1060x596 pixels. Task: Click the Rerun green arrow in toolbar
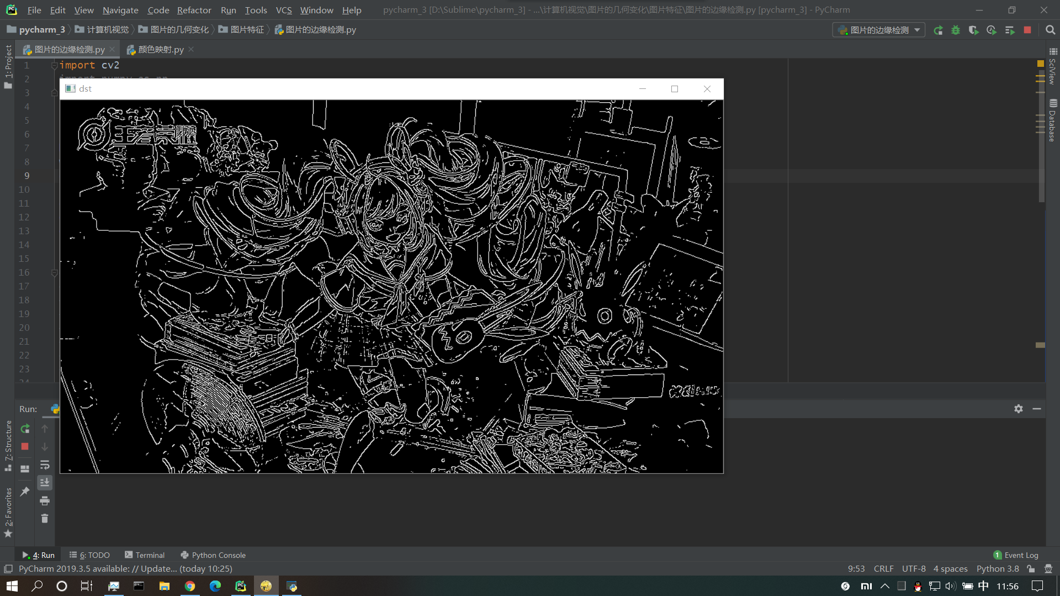(x=938, y=30)
